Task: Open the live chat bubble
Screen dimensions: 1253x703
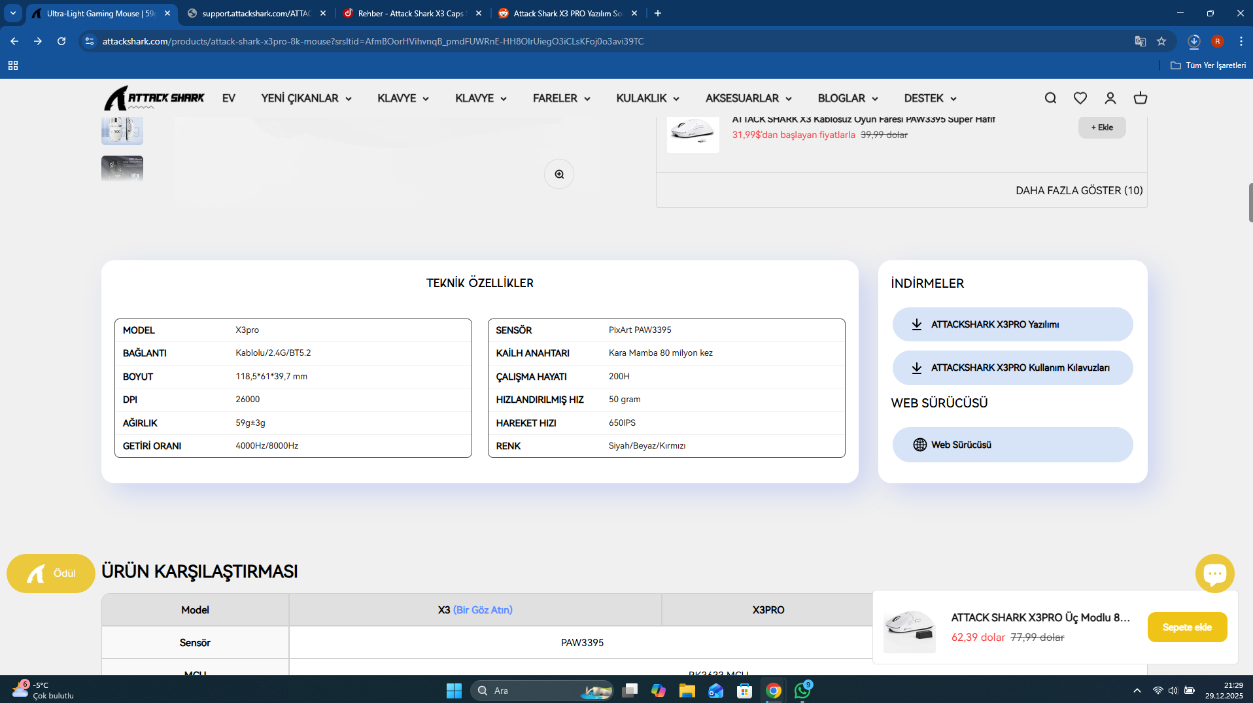Action: (x=1214, y=574)
